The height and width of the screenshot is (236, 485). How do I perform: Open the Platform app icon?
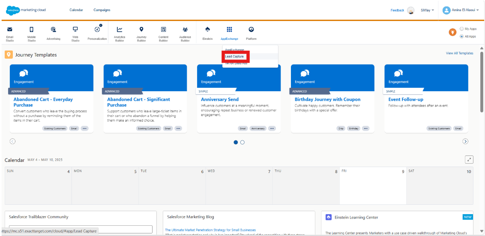pos(251,30)
